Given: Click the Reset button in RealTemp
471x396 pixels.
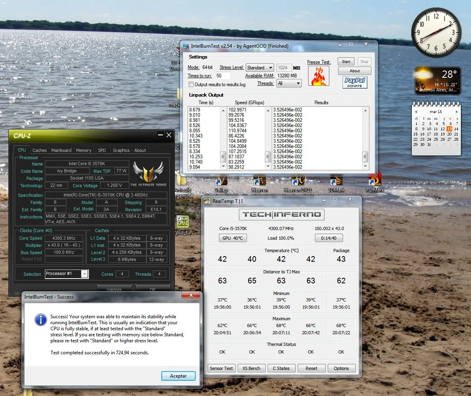Looking at the screenshot, I should [311, 368].
